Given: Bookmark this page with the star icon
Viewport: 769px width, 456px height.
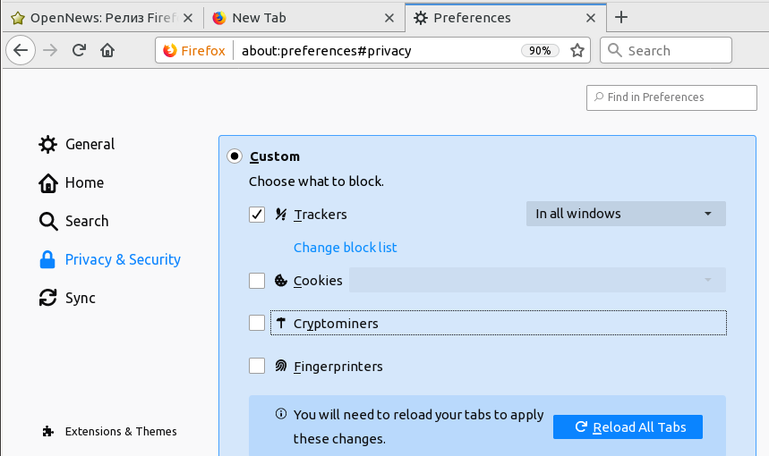Looking at the screenshot, I should [x=577, y=51].
